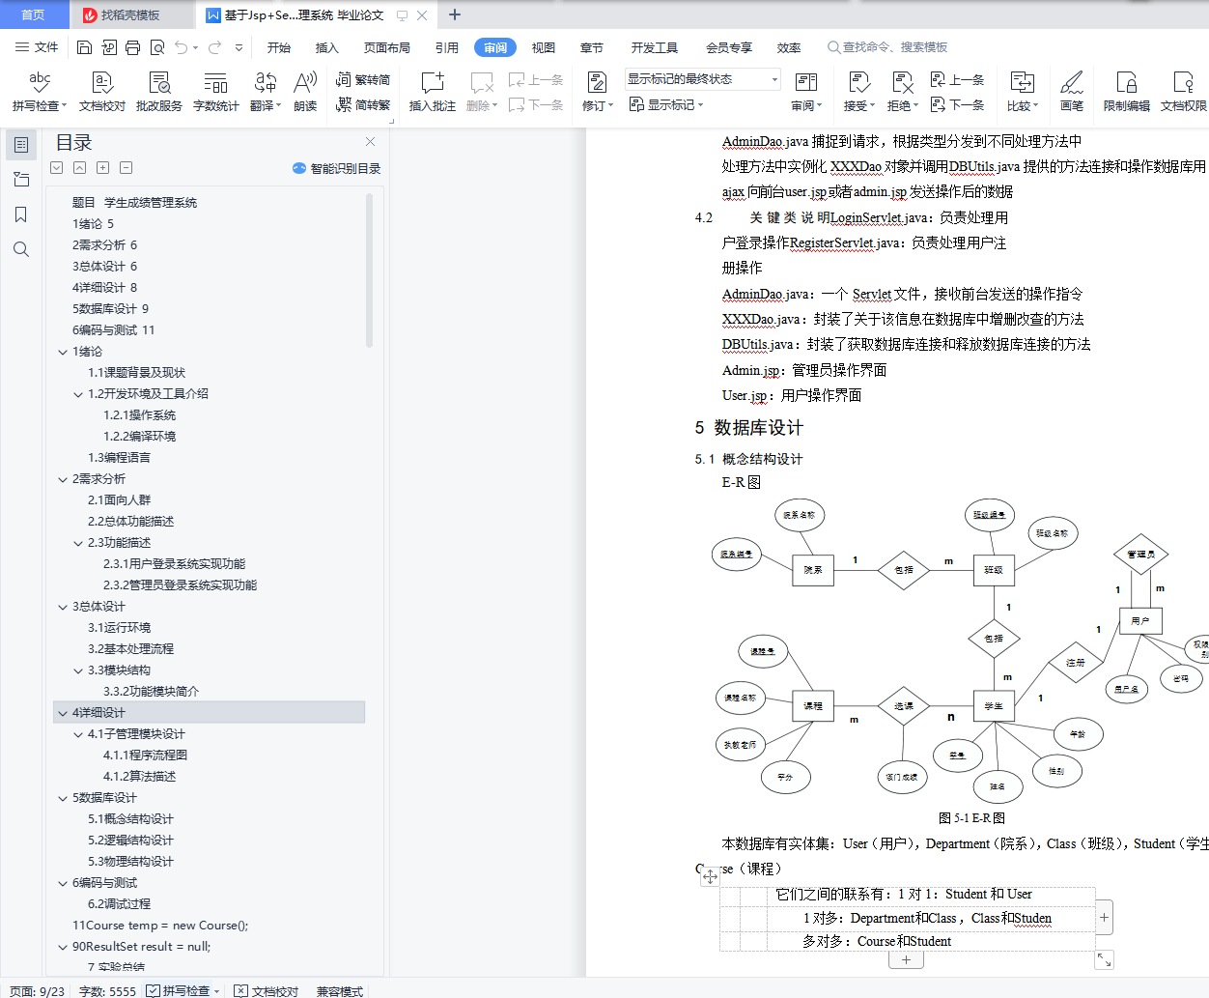Click the 智能识别目录 smart TOC button
1209x998 pixels.
point(336,168)
